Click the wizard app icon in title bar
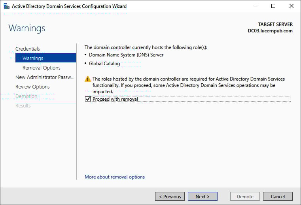 7,6
